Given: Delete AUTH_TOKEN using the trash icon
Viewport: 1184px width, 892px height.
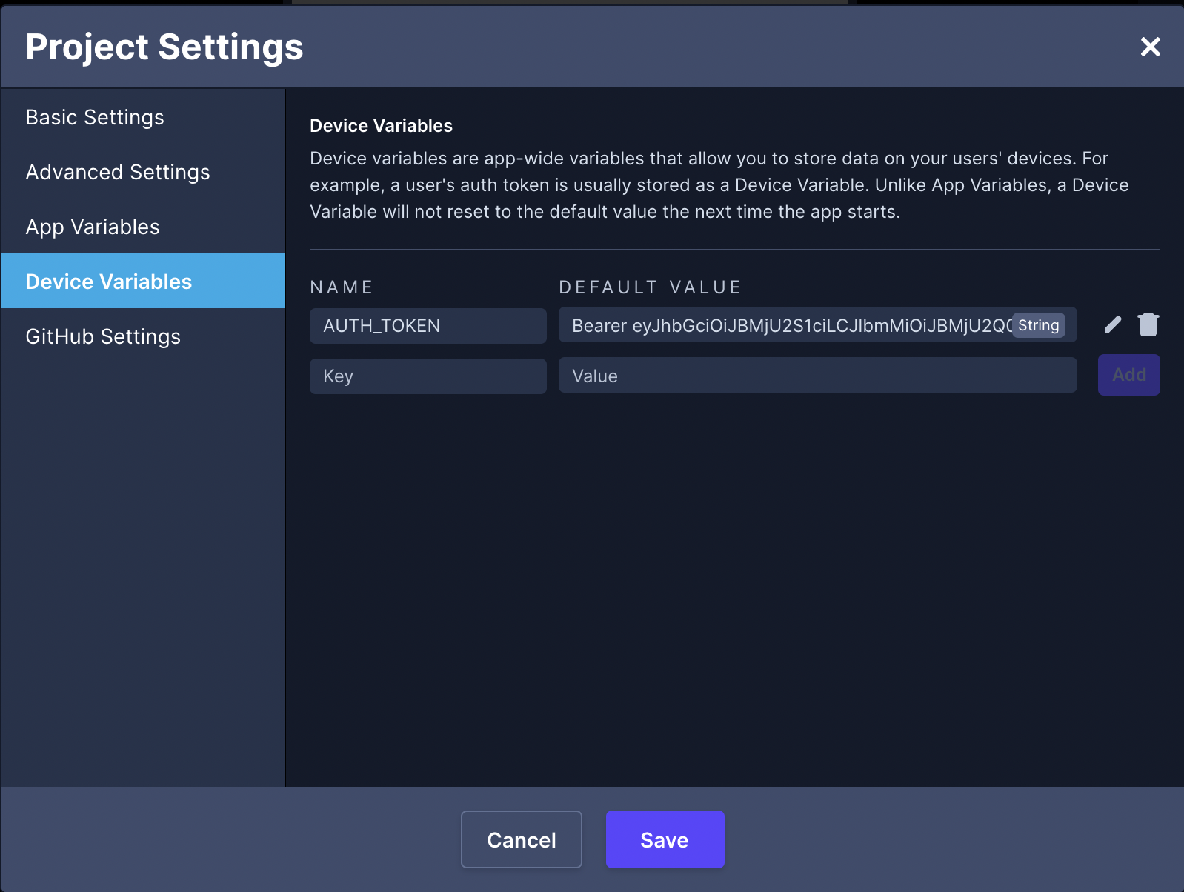Looking at the screenshot, I should coord(1148,325).
